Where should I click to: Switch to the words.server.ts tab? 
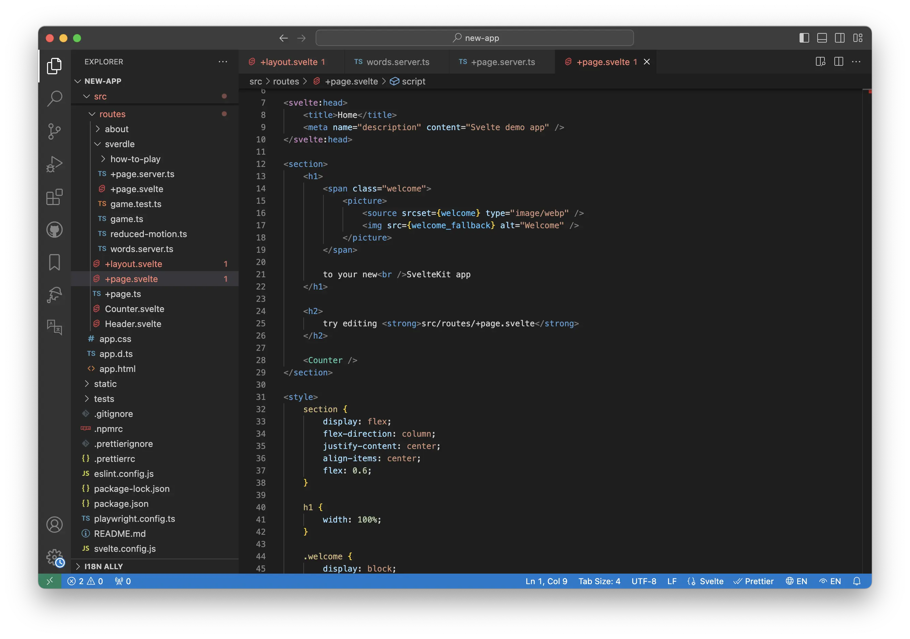(x=397, y=62)
